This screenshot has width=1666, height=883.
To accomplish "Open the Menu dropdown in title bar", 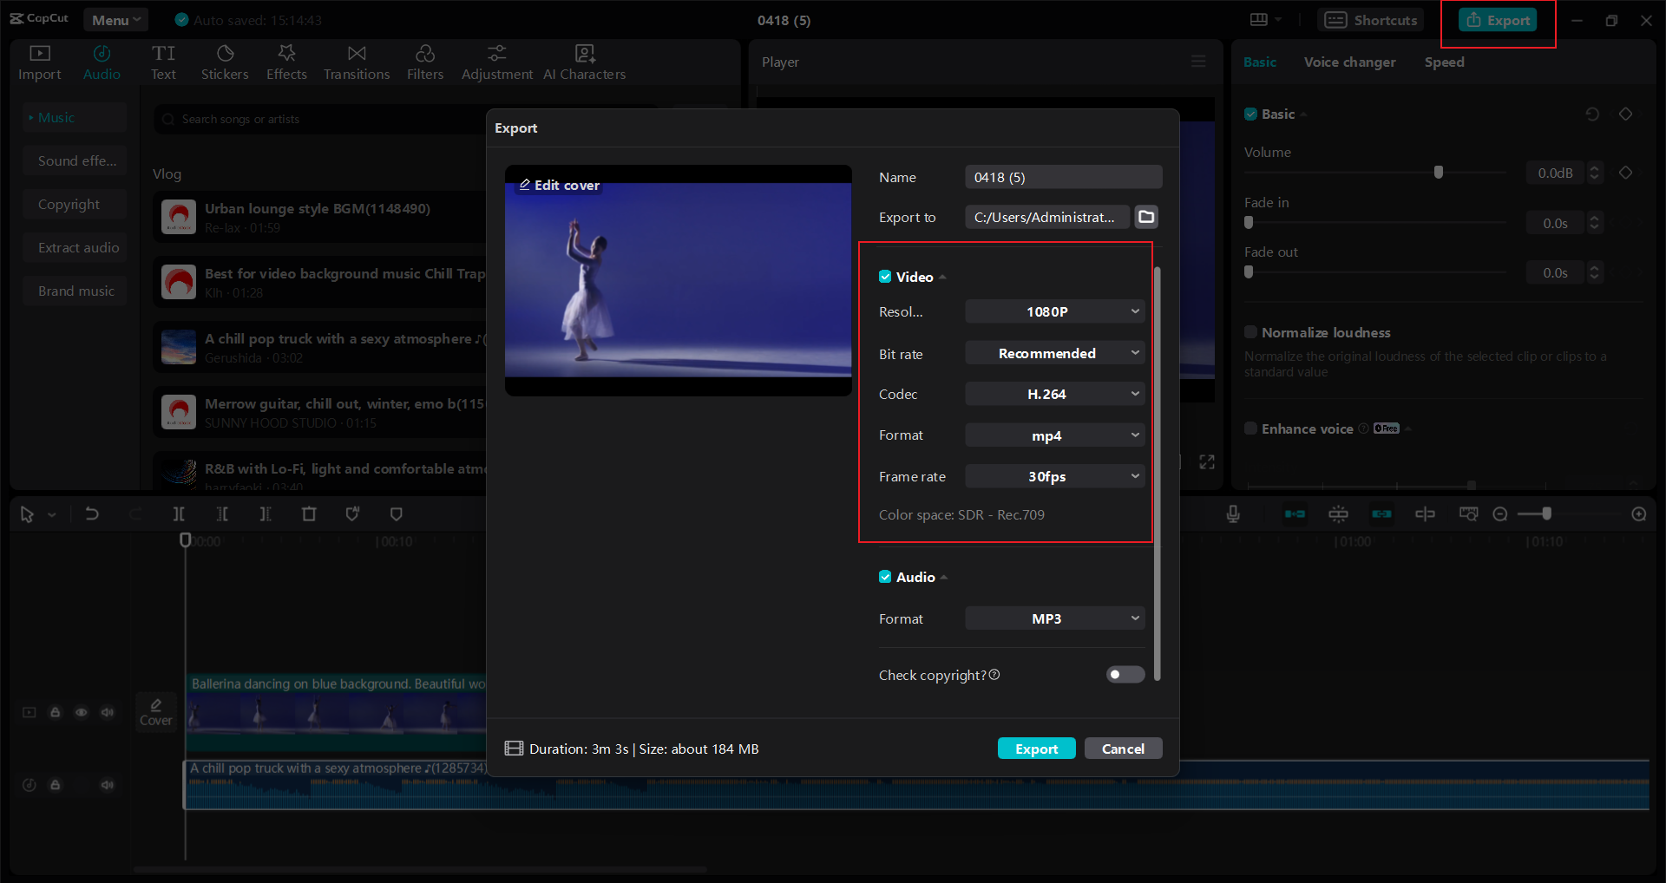I will tap(115, 20).
